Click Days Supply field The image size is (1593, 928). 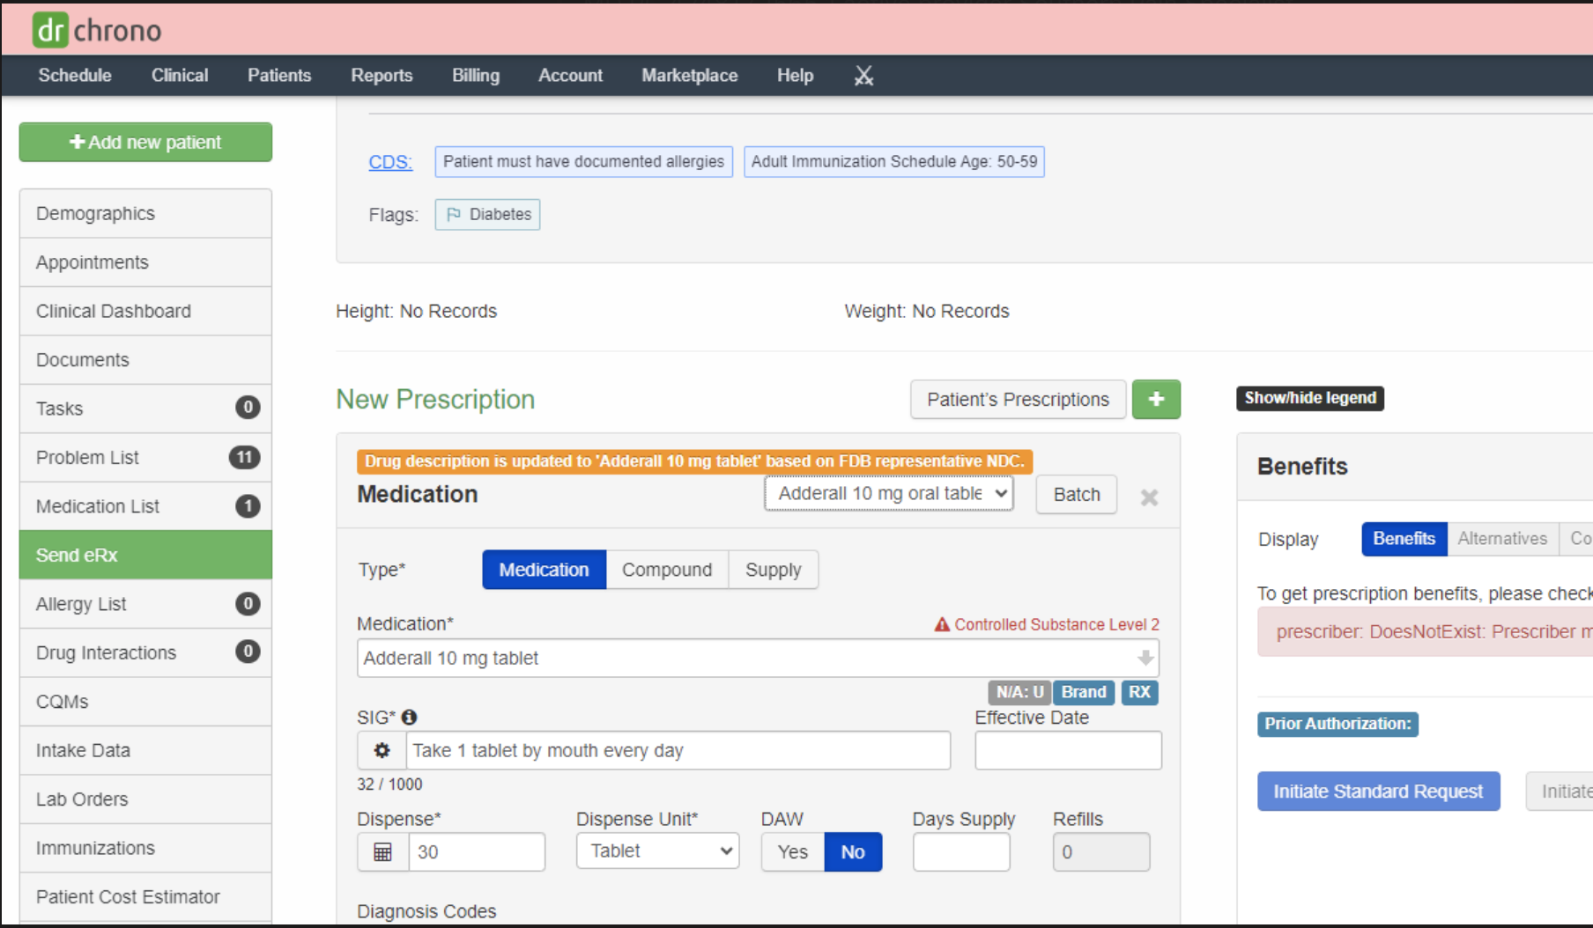961,852
